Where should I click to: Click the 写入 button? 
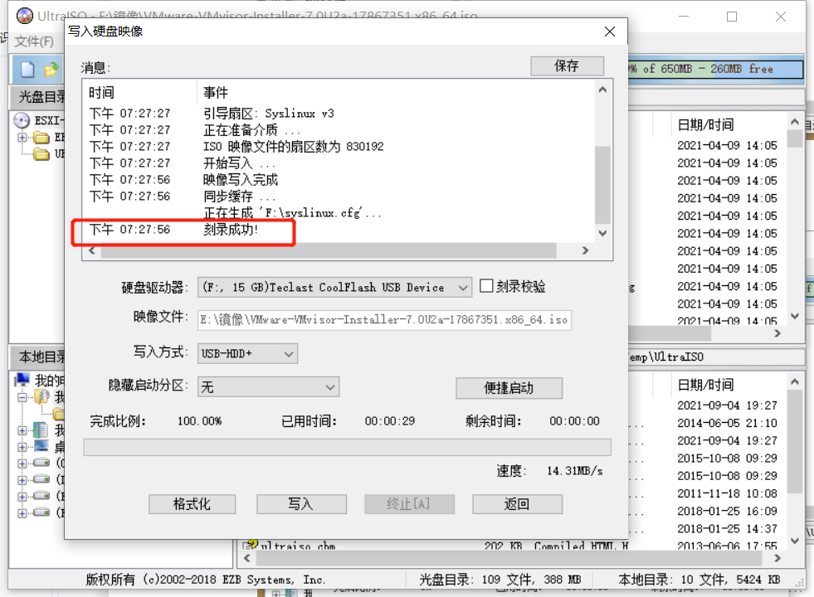point(301,503)
